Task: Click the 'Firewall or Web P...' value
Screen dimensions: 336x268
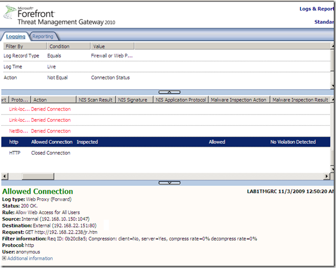Action: [112, 56]
